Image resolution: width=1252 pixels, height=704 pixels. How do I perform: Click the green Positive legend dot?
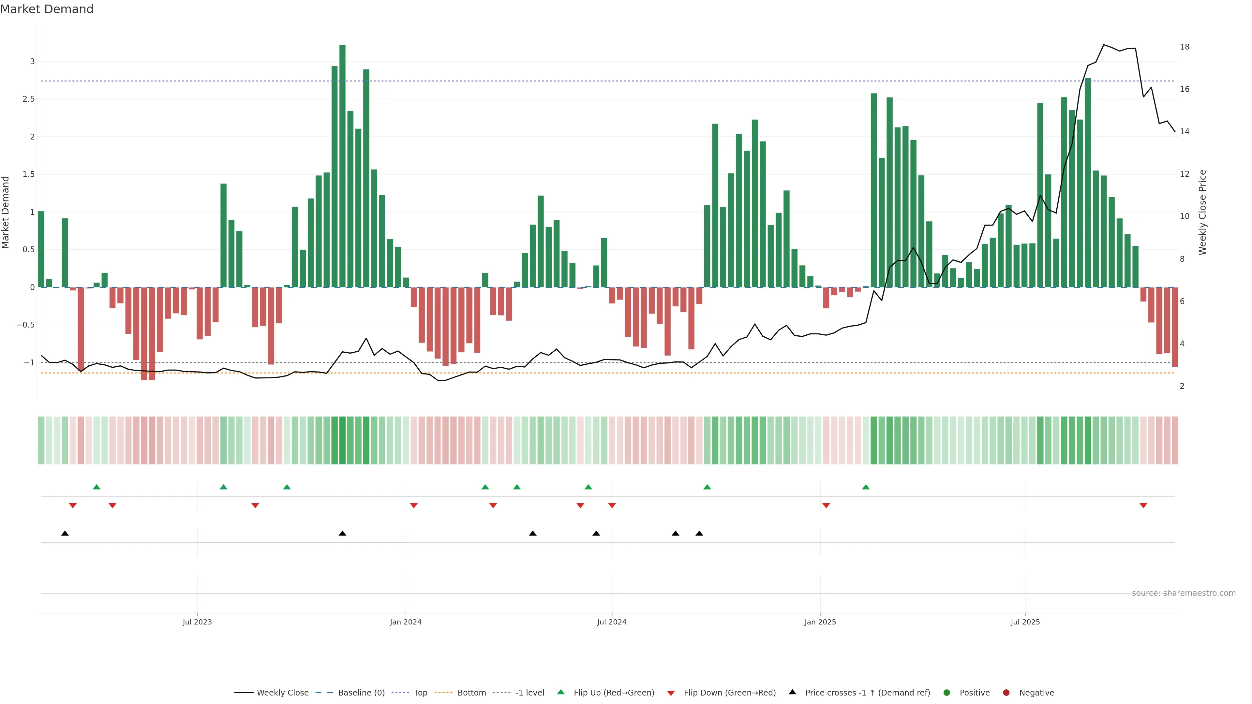coord(946,692)
